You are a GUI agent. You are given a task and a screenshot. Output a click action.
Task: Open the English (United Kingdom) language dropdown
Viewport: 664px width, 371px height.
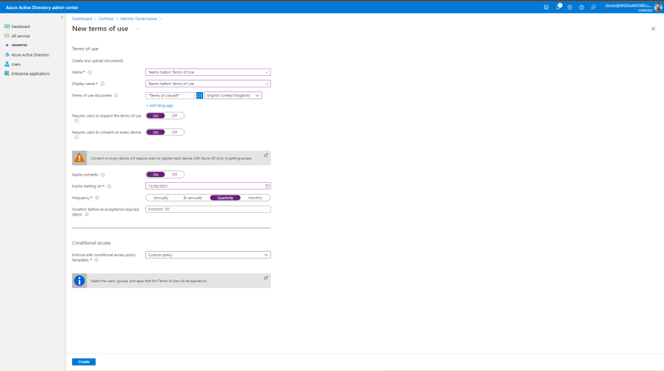(233, 95)
